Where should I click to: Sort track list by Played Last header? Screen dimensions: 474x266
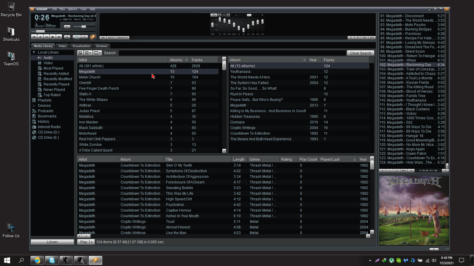[338, 159]
